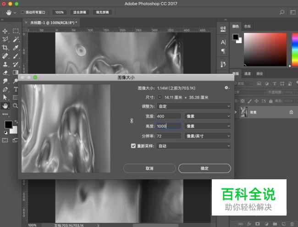
Task: Select the Magic Wand tool
Action: (x=16, y=39)
